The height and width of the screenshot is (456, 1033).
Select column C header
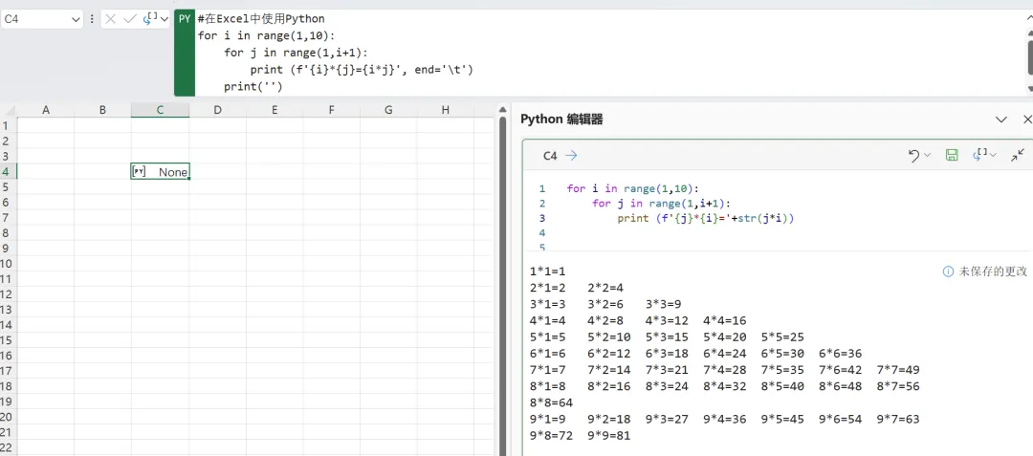(160, 110)
